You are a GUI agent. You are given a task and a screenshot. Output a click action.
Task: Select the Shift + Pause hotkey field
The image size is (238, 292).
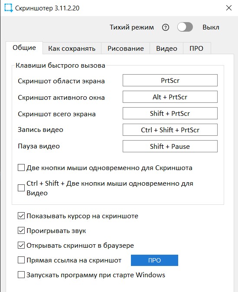point(170,146)
